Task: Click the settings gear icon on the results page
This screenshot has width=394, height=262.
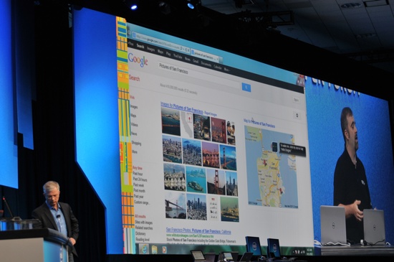Action: tap(297, 116)
